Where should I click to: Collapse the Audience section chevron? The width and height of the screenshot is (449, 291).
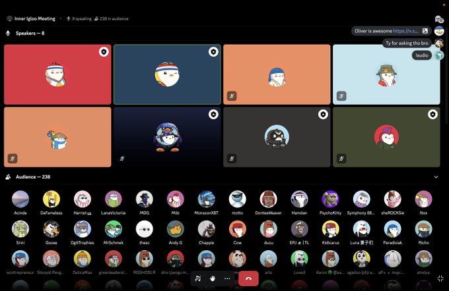pos(436,177)
